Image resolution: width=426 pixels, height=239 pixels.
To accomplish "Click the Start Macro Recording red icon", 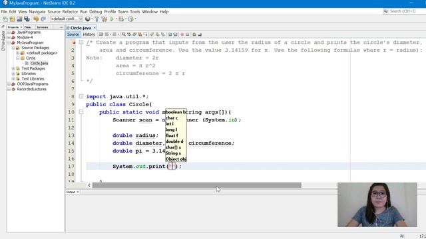I will 182,35.
